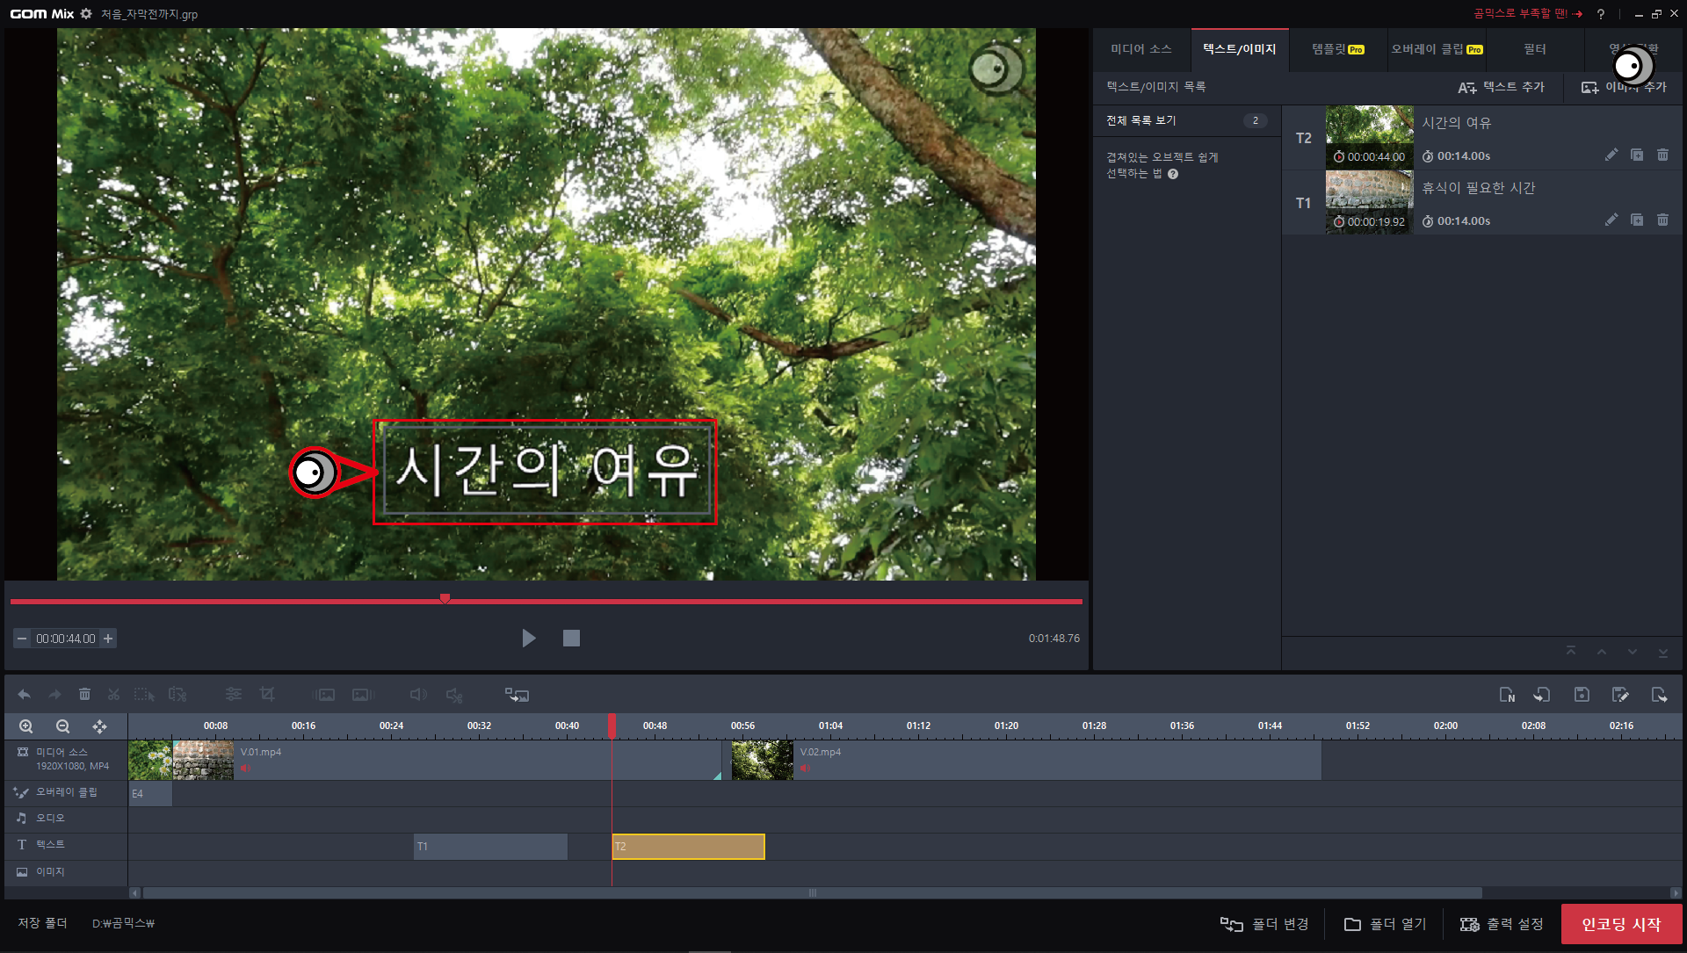Move selected item up one with chevron
Viewport: 1687px width, 953px height.
(x=1601, y=653)
